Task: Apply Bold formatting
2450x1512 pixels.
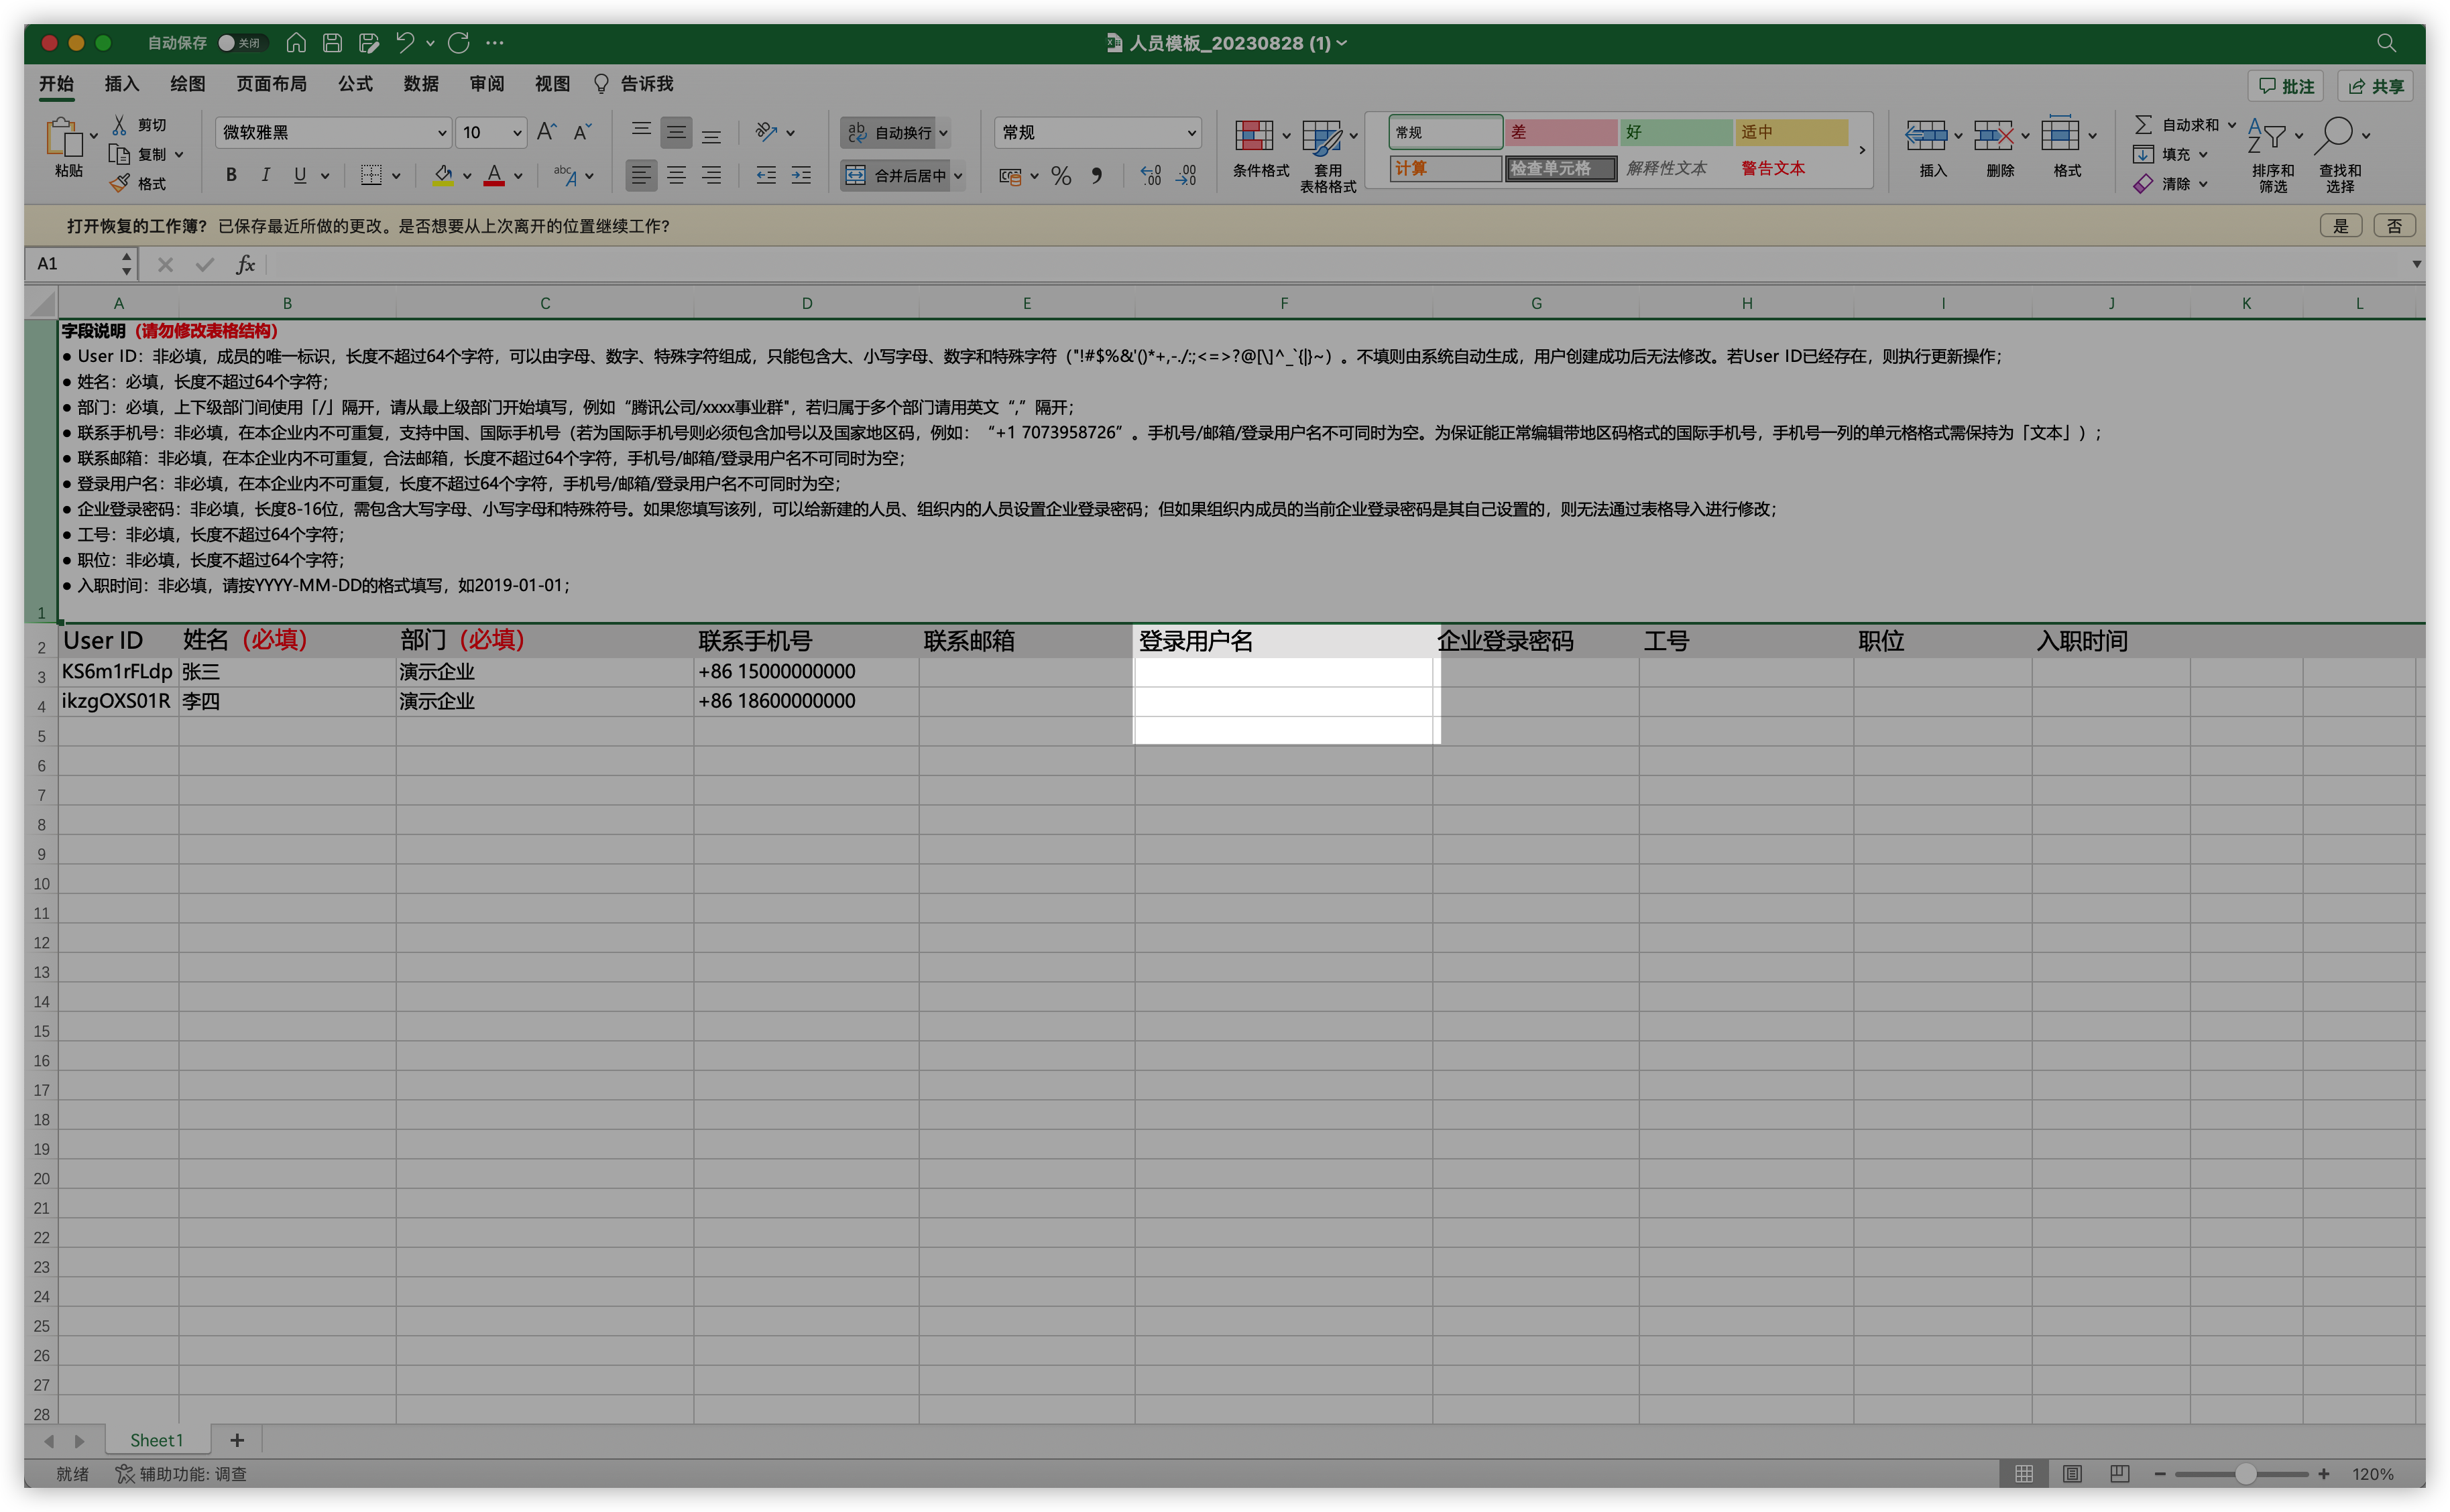Action: (x=231, y=175)
